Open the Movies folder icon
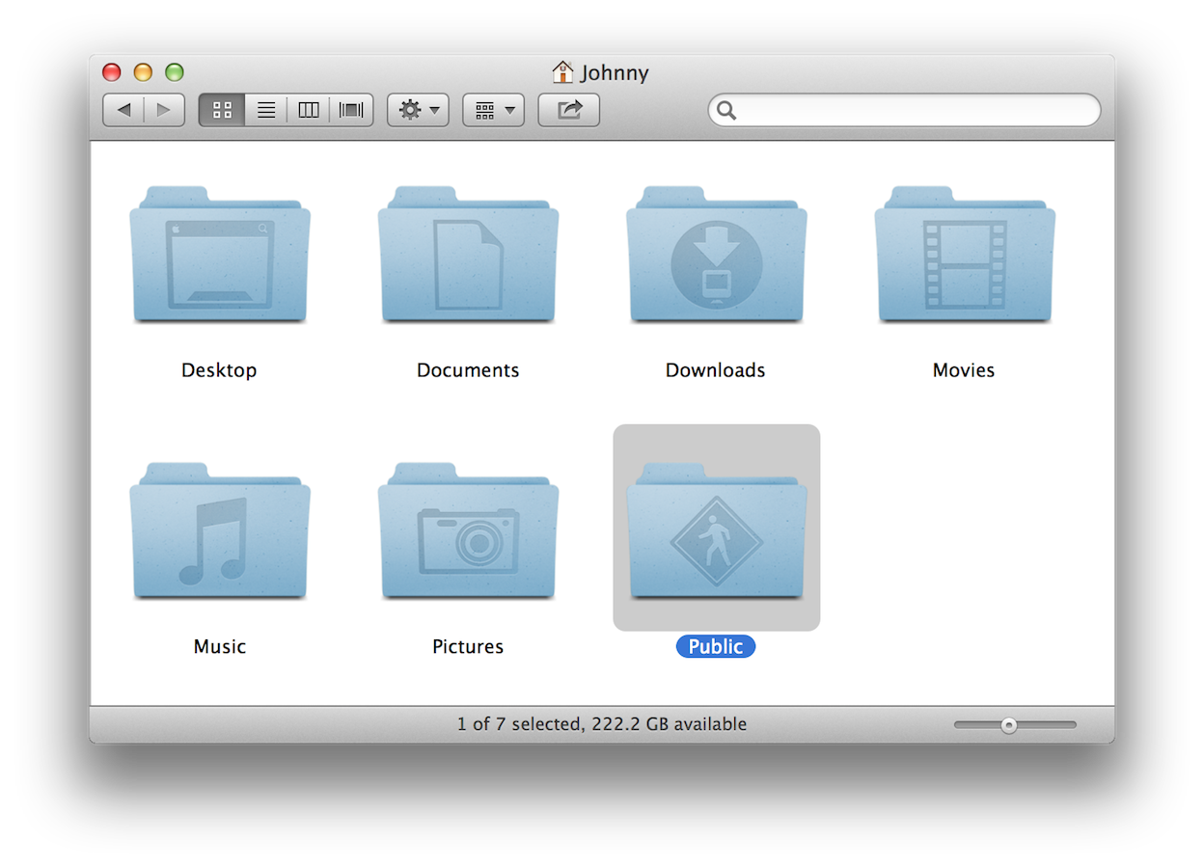Screen dimensions: 1204x867 click(965, 255)
